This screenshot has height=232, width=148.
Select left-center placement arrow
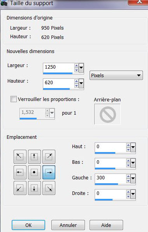20,172
